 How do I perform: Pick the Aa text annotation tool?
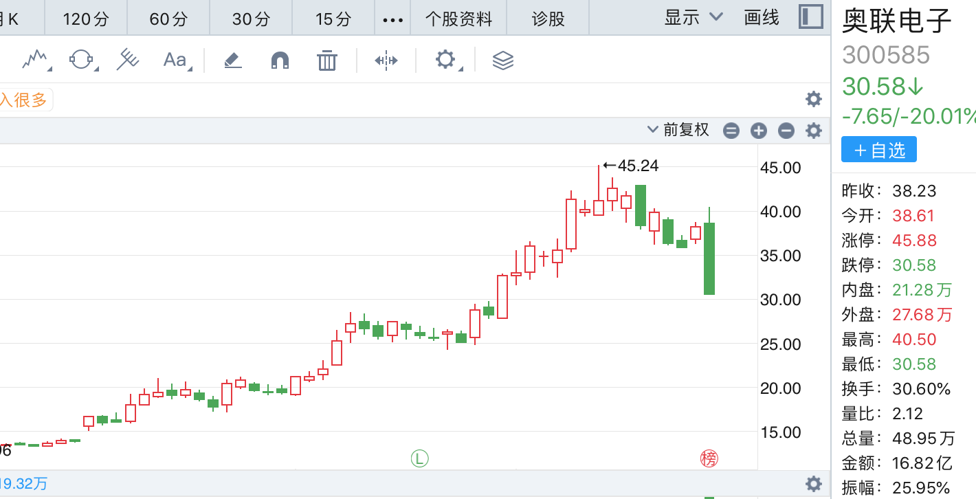pos(175,60)
